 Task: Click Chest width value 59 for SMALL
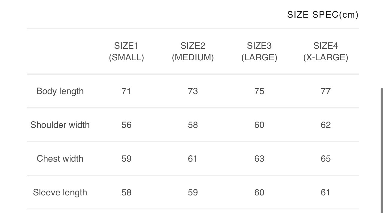pos(126,159)
